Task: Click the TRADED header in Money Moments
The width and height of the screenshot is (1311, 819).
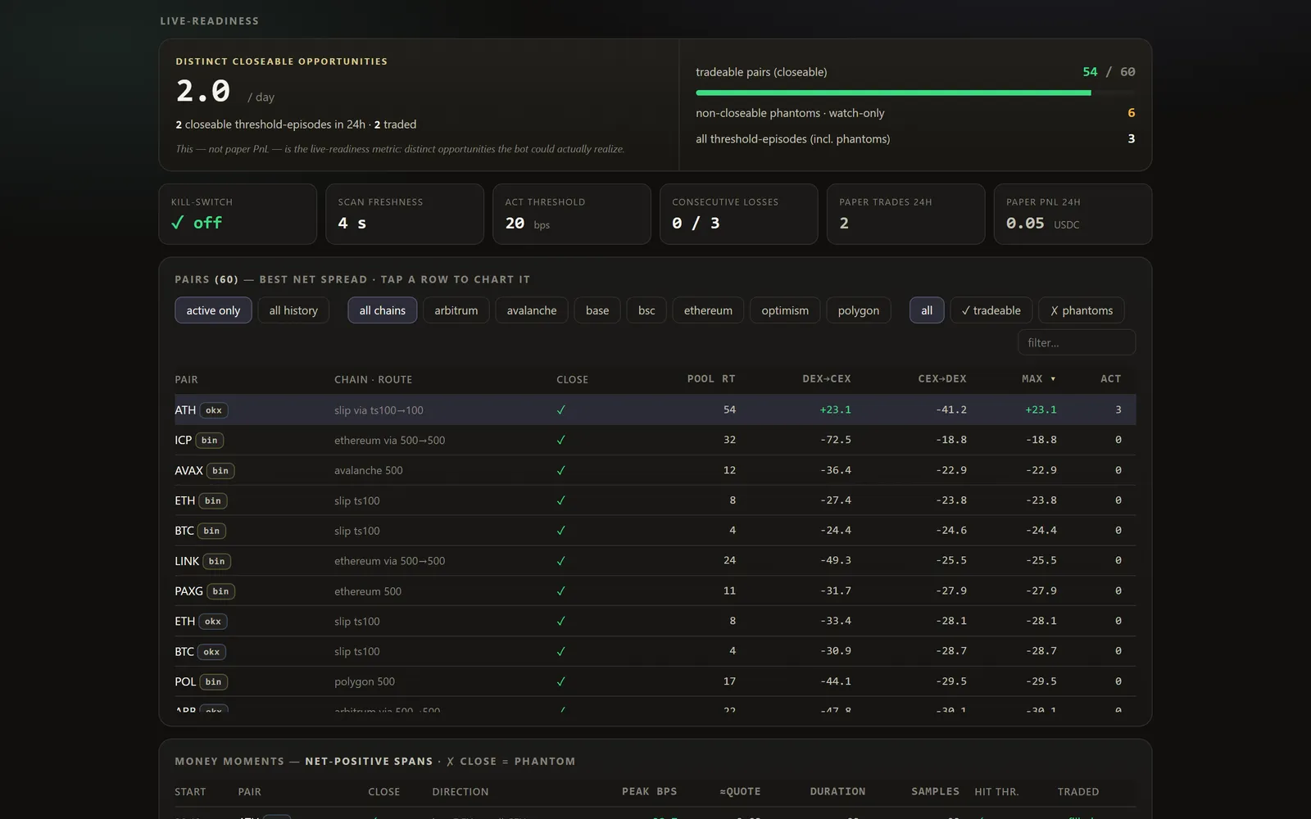Action: (x=1078, y=791)
